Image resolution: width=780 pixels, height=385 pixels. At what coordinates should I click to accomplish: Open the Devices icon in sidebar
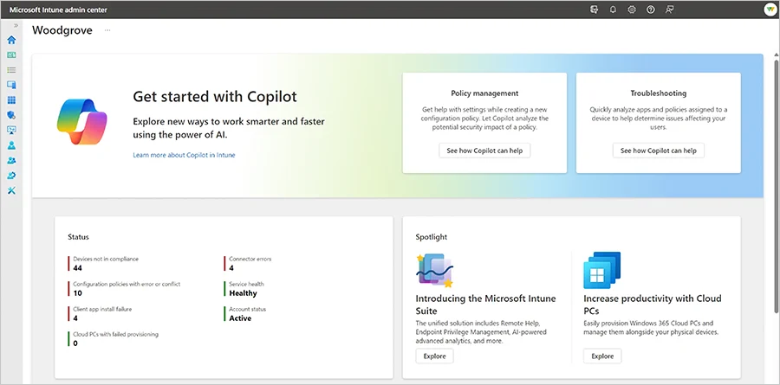point(11,85)
